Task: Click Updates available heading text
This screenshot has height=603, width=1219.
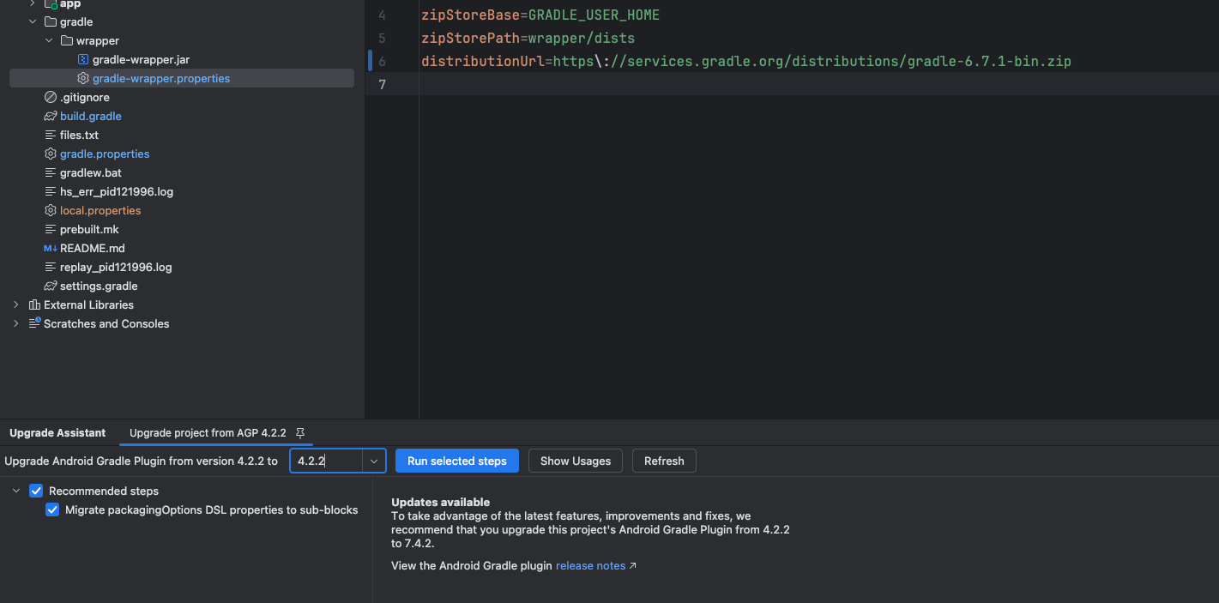Action: 440,502
